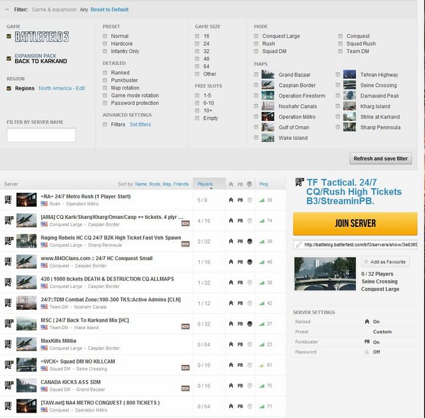Click PC platform icon on 24/7::TDM Combat Zone row
Screen dimensions: 425x418
pos(9,303)
